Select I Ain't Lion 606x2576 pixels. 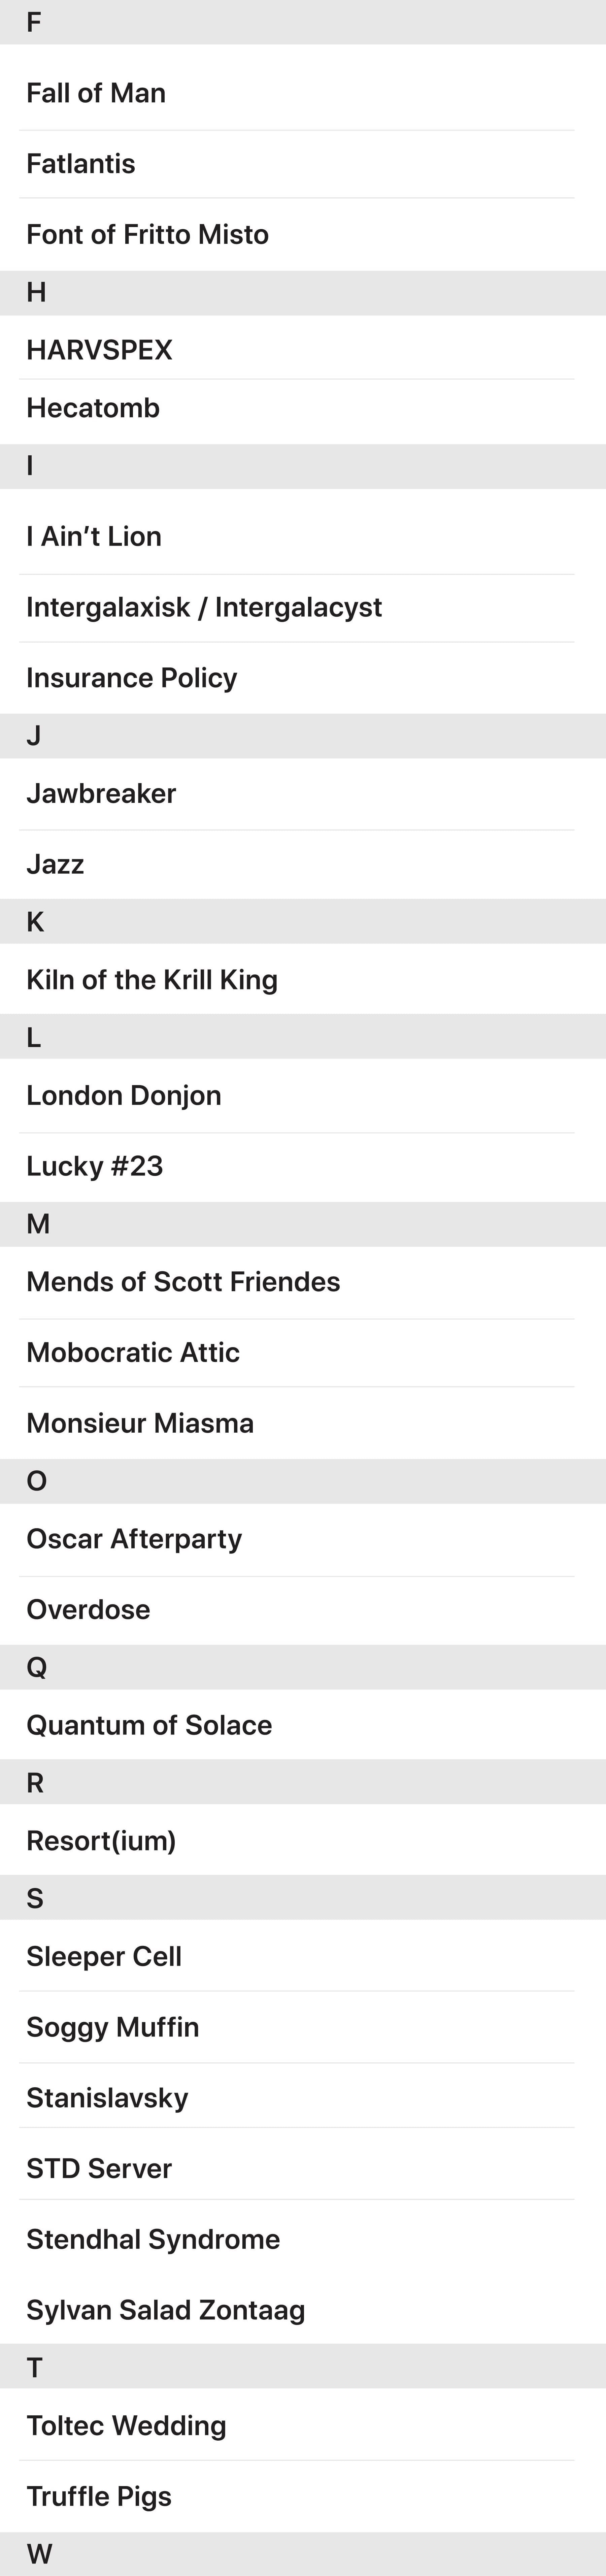tap(94, 537)
